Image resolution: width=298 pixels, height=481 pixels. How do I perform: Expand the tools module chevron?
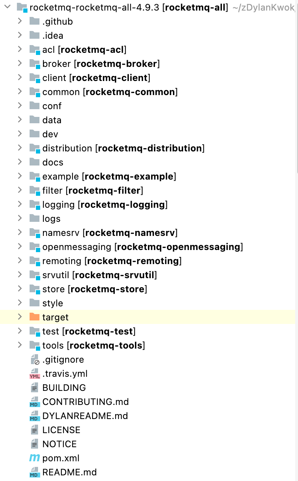20,345
